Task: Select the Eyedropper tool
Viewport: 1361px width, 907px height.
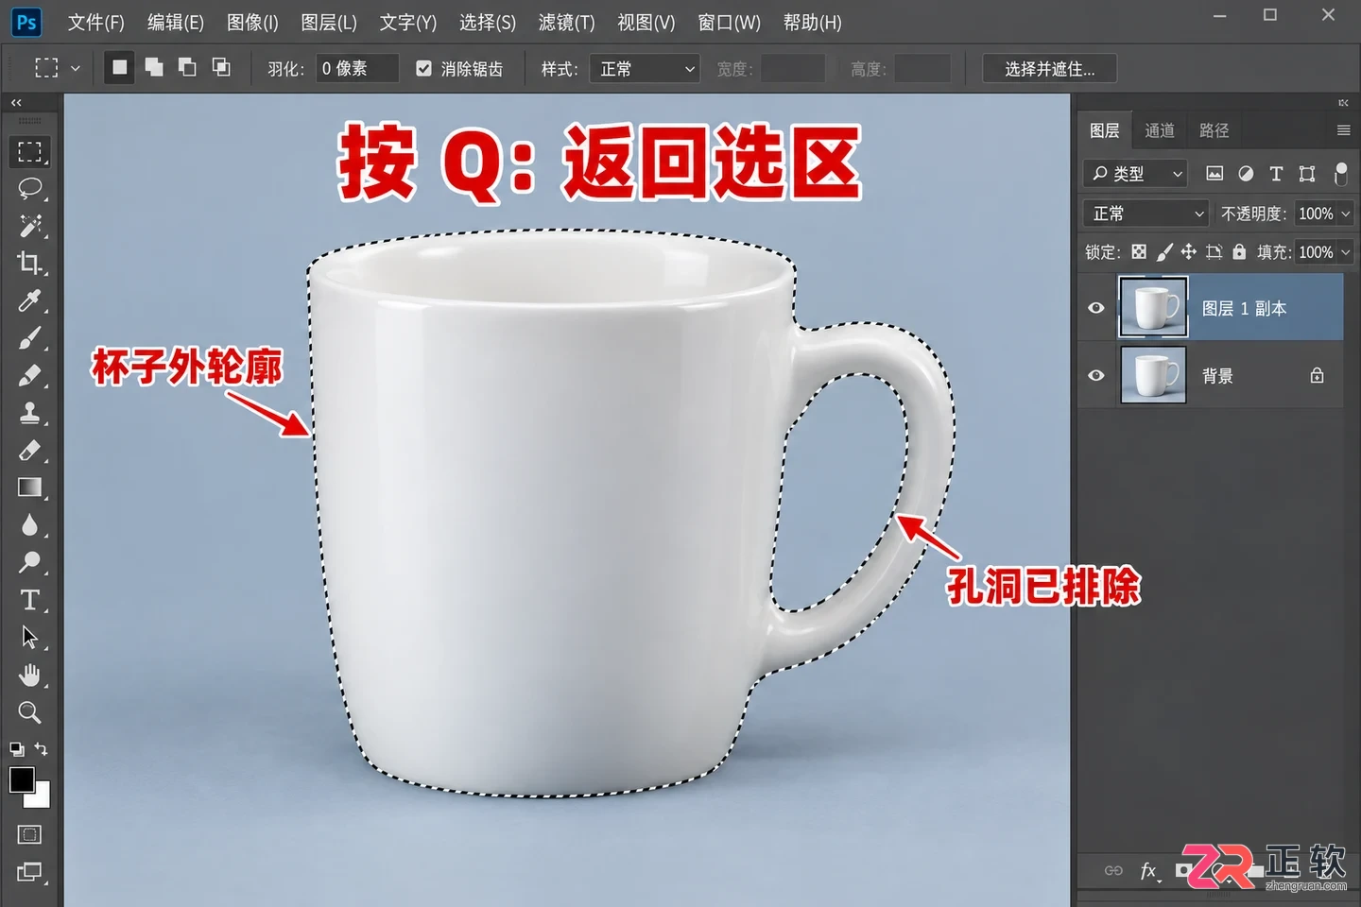Action: 30,300
